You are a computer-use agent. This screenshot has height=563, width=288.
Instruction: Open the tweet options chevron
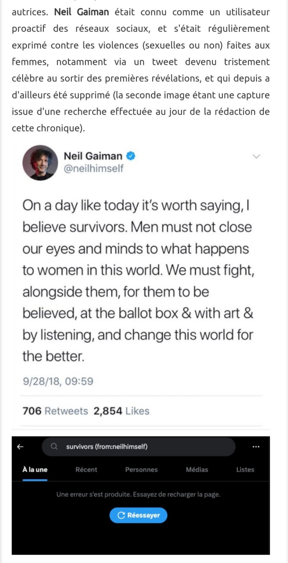257,156
